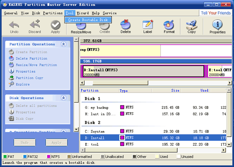Screen dimensions: 234x167
Task: Click the Apply checkmark toolbar icon
Action: click(55, 25)
